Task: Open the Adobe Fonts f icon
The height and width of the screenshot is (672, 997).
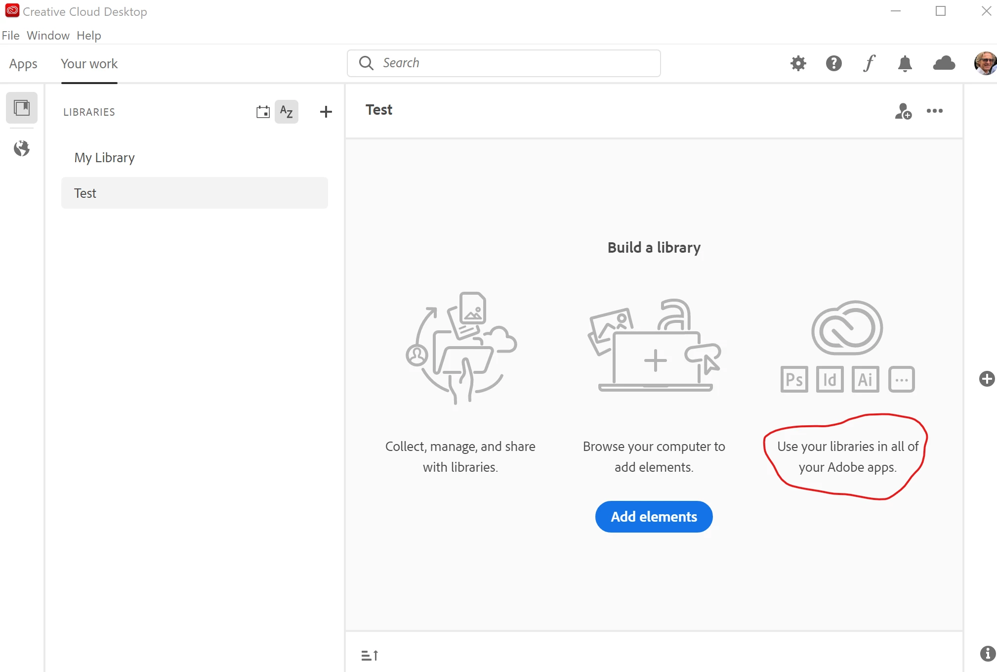Action: click(869, 63)
